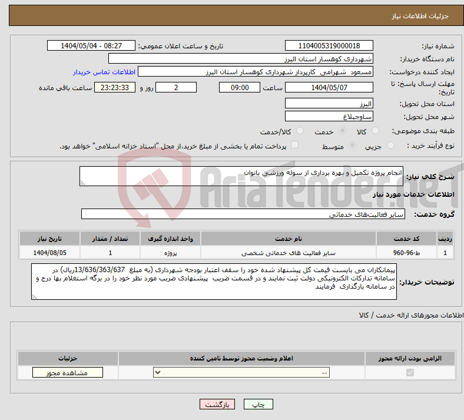Screen dimensions: 464x420
Task: Click the واحد اندازه گیری column header
Action: 170,239
